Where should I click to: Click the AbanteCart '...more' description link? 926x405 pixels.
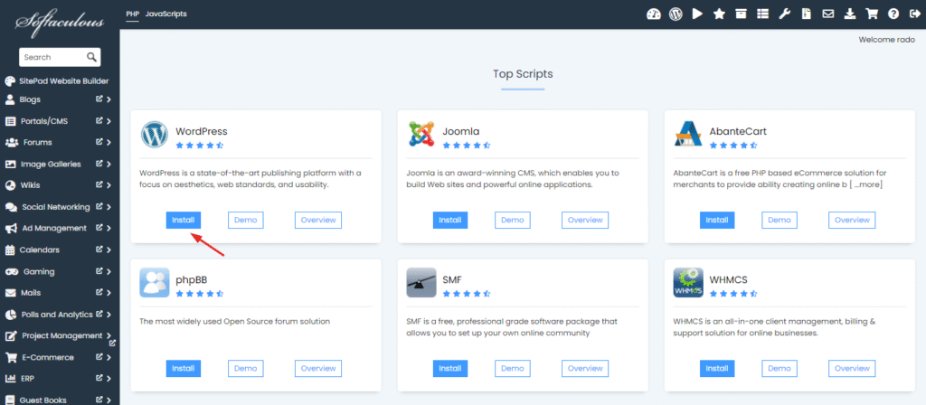(867, 184)
